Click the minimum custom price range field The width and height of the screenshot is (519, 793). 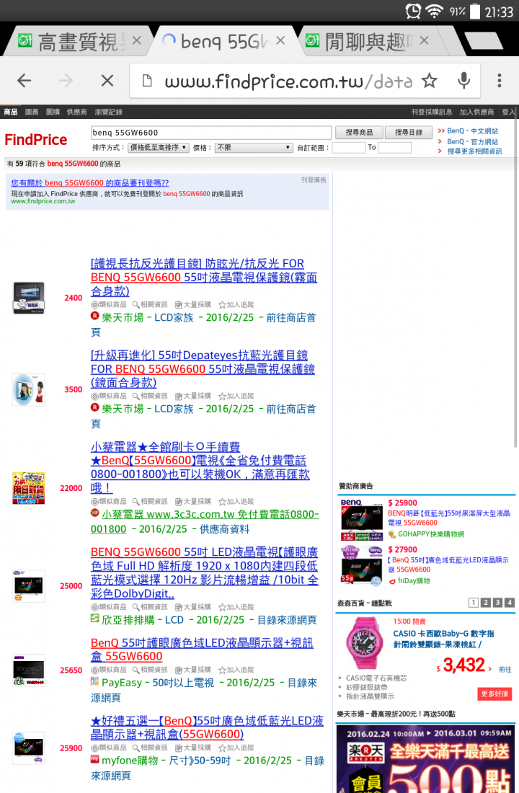[349, 148]
